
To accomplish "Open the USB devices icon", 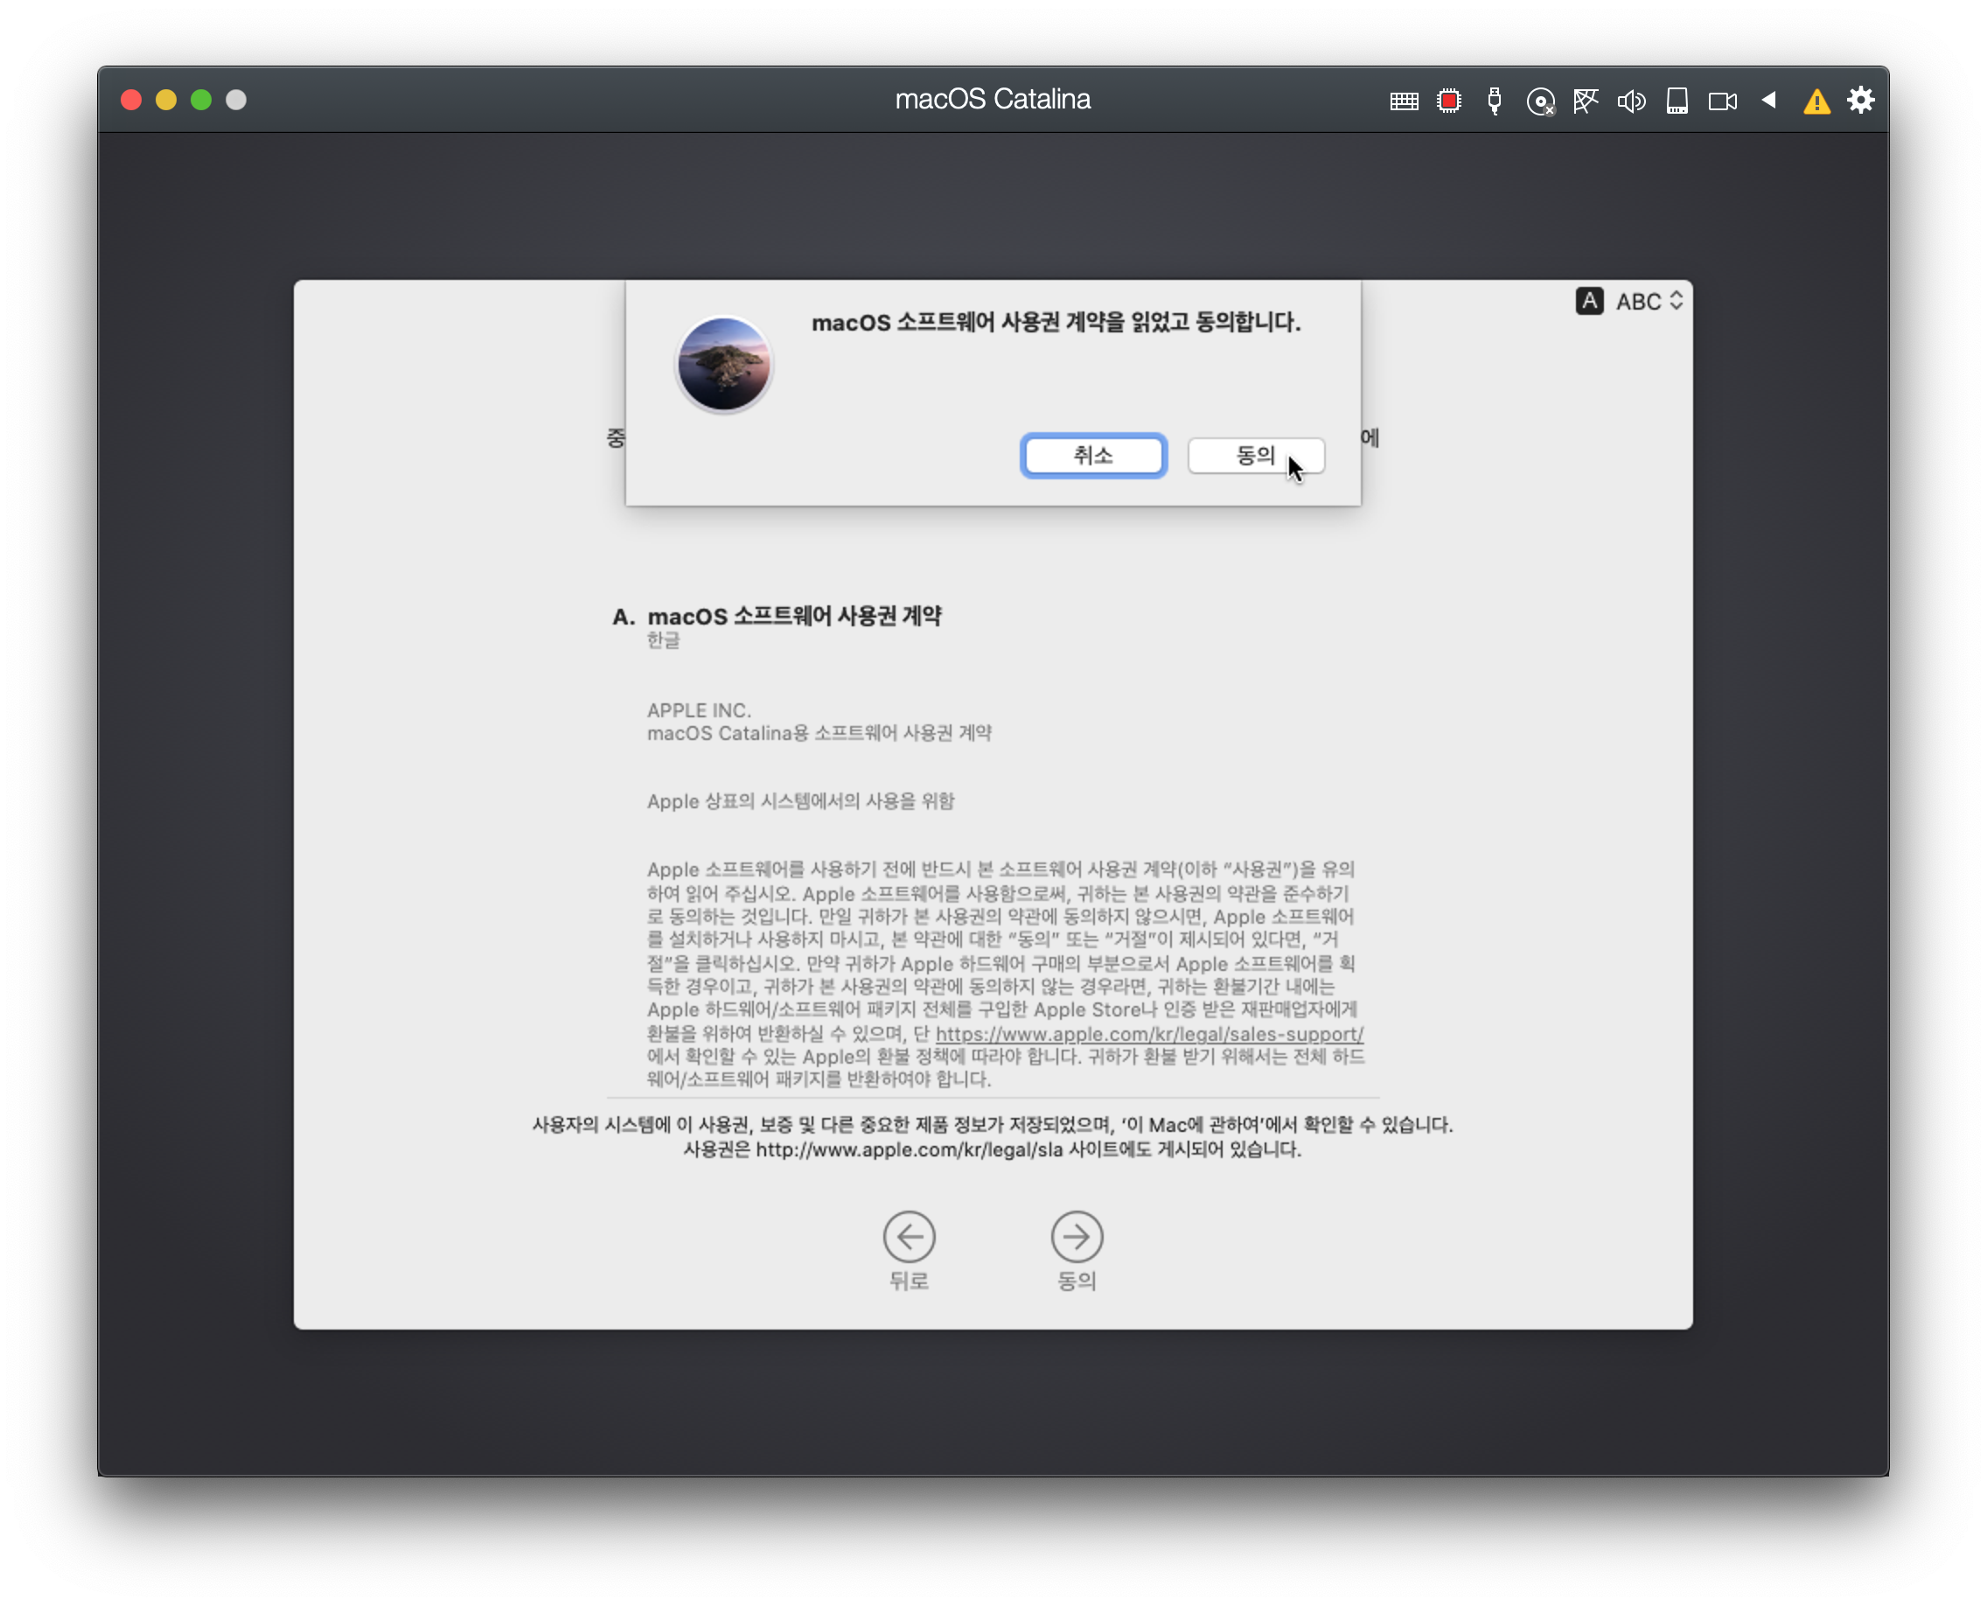I will click(x=1494, y=101).
